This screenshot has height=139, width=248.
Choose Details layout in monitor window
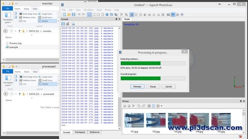47,21
